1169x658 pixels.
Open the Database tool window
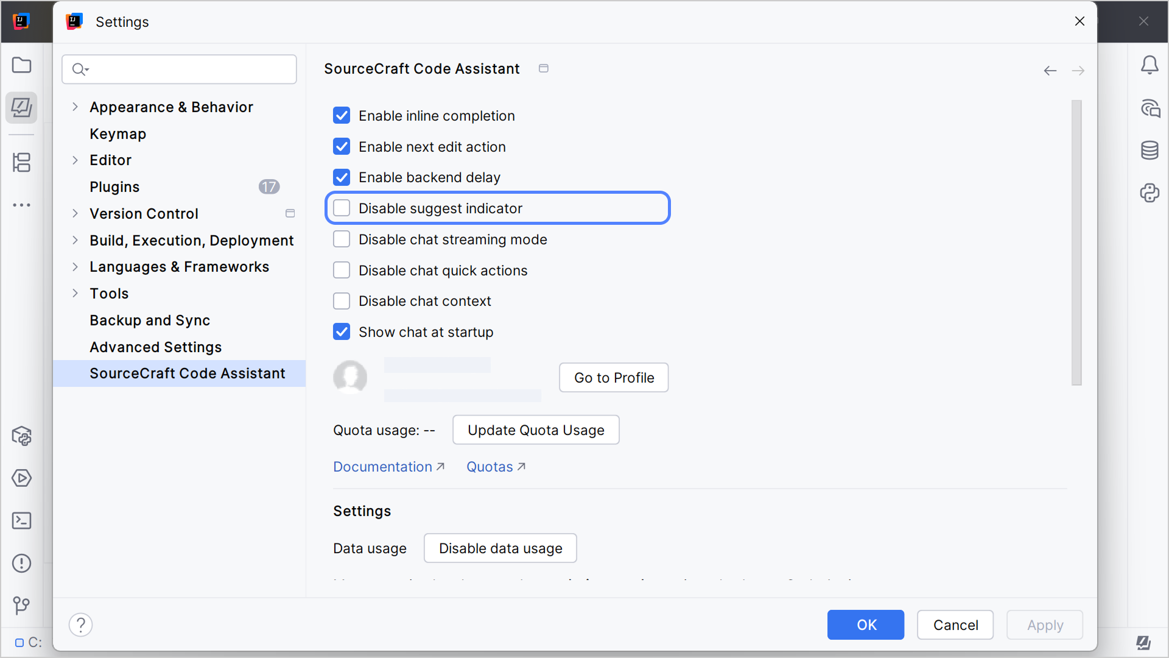pyautogui.click(x=1151, y=150)
